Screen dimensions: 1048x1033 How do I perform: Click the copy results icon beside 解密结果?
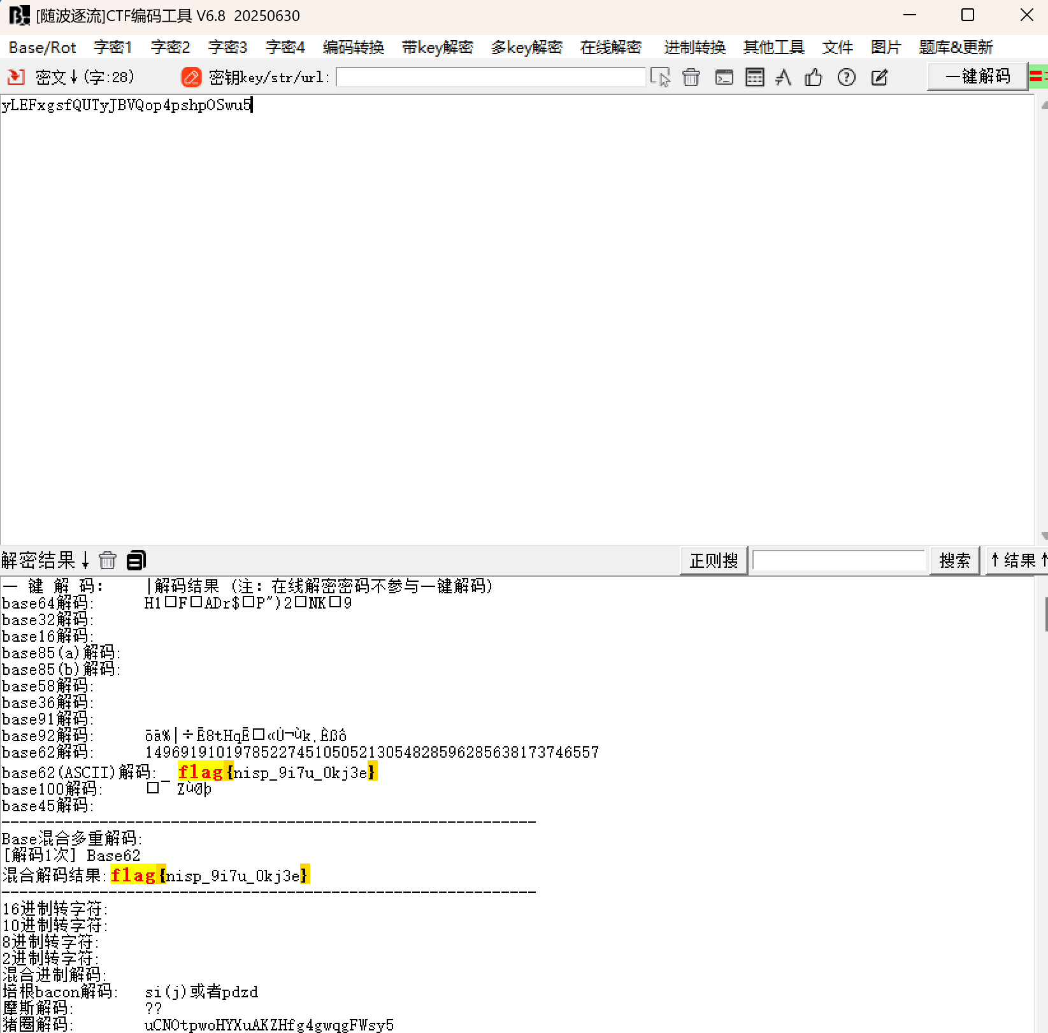[136, 560]
